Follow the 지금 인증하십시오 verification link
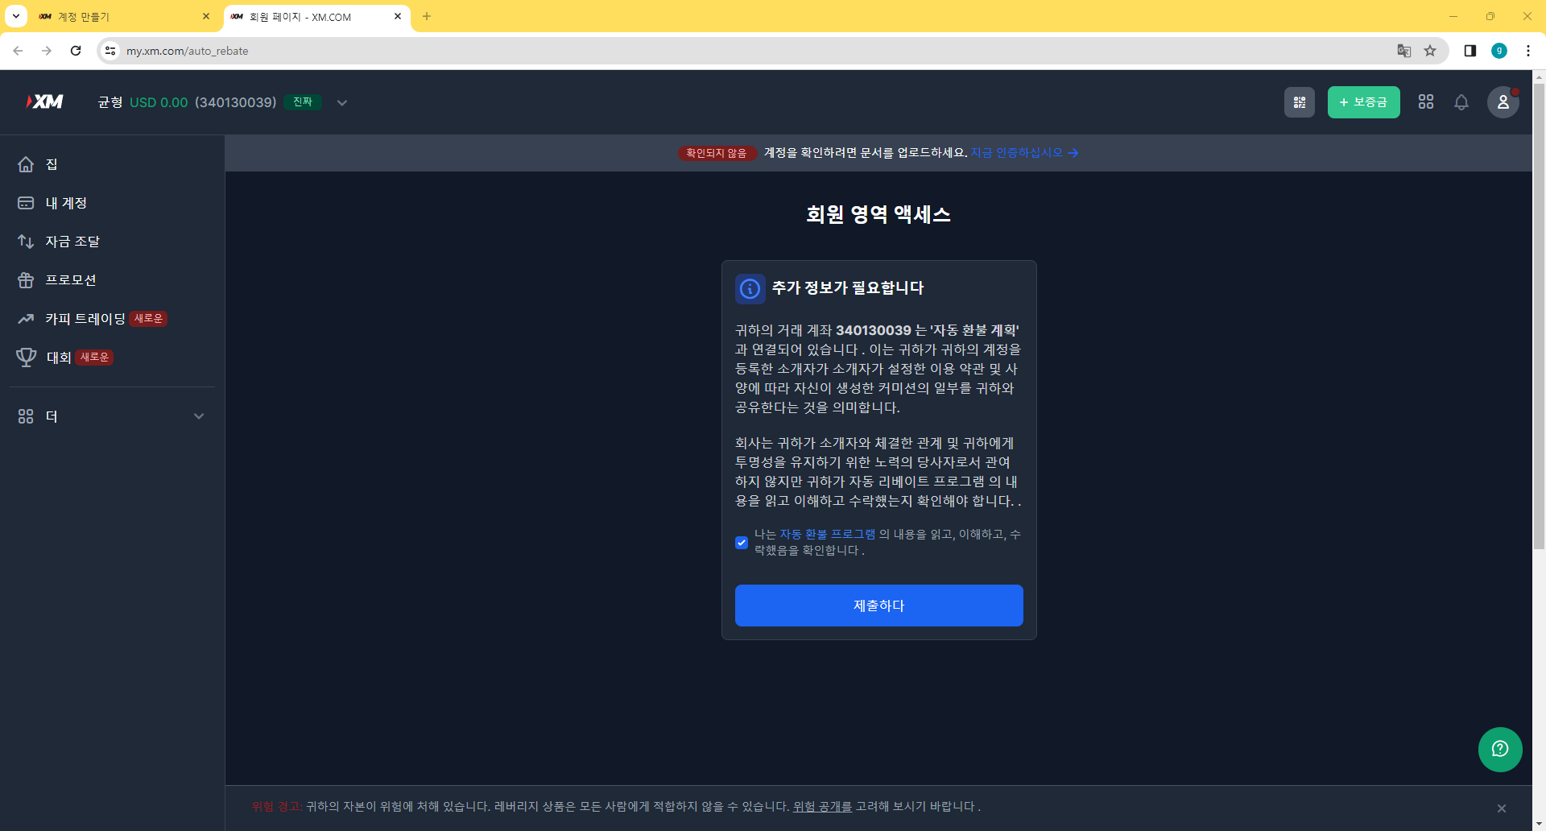The height and width of the screenshot is (831, 1546). 1015,152
